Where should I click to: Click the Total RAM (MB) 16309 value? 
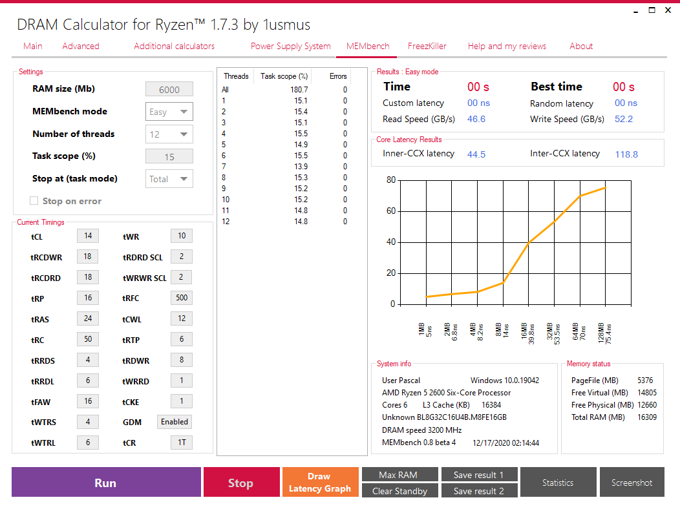(x=647, y=417)
